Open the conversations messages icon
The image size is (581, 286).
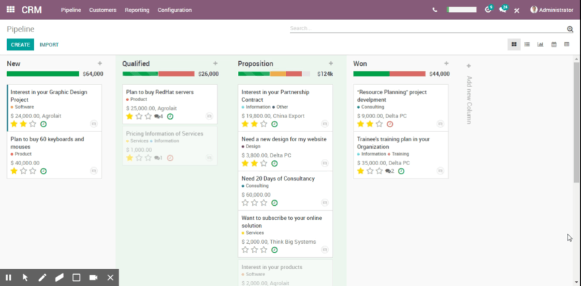tap(503, 10)
